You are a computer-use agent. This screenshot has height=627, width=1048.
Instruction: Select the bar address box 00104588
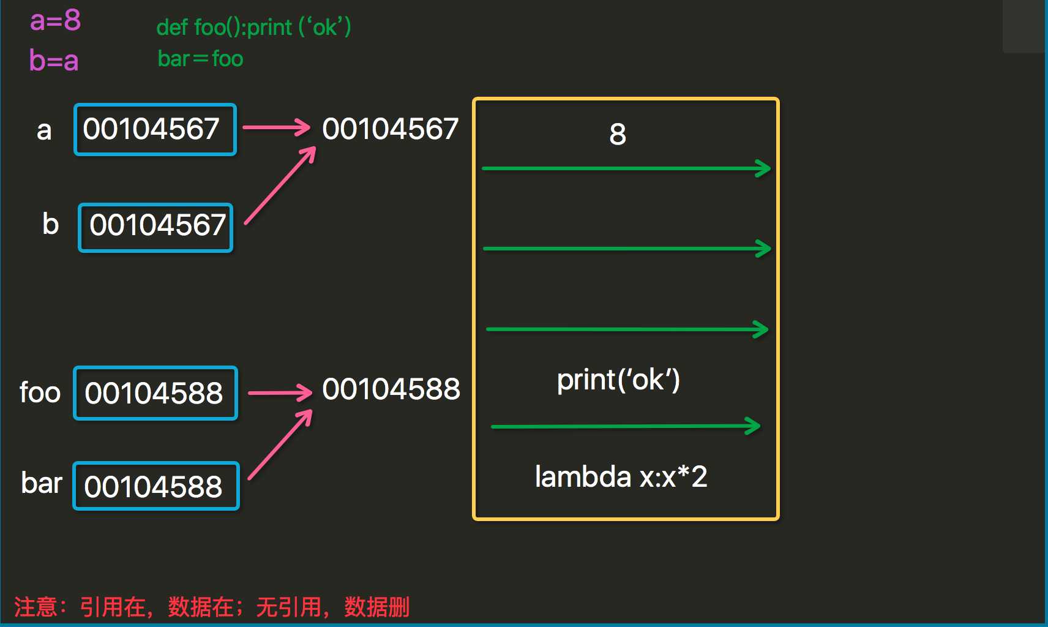pos(156,486)
